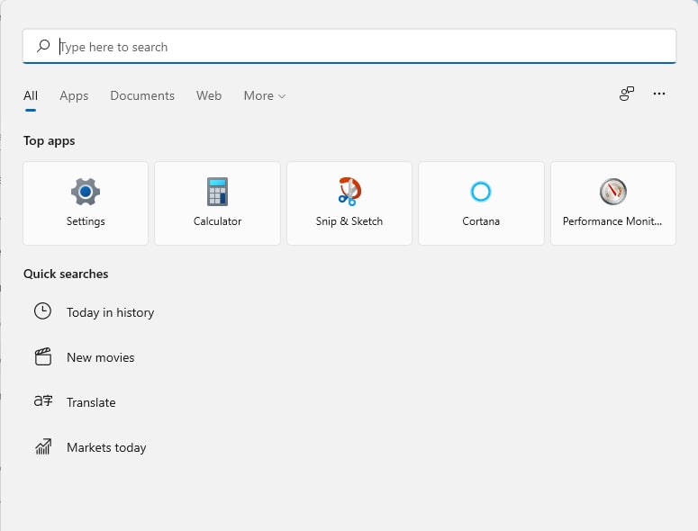The height and width of the screenshot is (531, 698).
Task: Click the Settings tile label
Action: [86, 221]
